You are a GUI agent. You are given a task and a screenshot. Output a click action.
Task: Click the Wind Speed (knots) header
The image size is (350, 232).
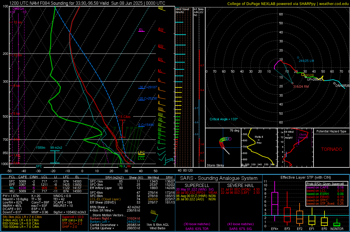pos(182,10)
